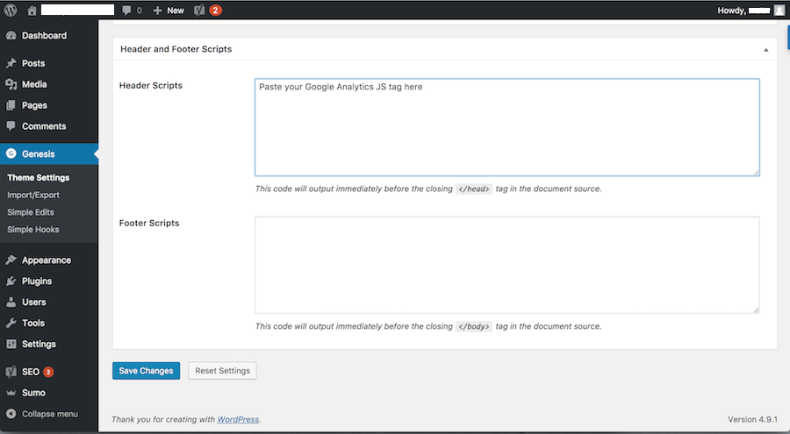Click the New plus icon
This screenshot has width=790, height=434.
coord(157,10)
